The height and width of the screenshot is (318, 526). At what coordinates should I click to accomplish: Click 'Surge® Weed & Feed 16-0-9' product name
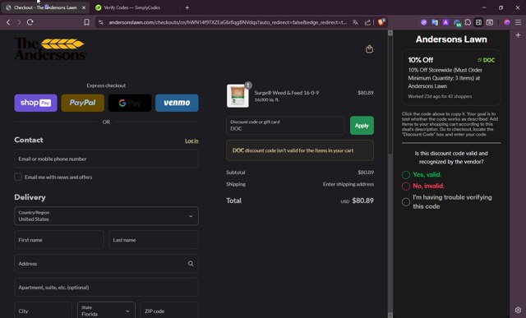click(x=287, y=93)
